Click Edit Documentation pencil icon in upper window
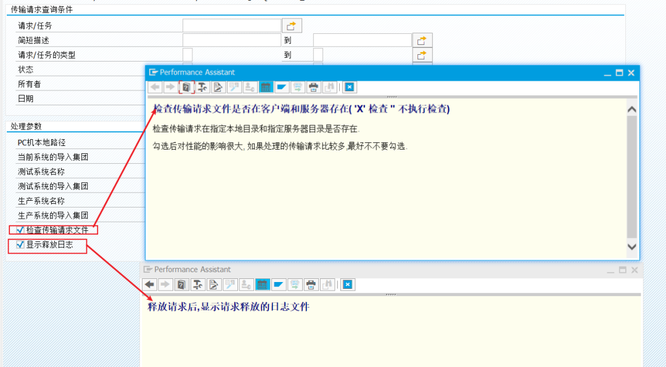 click(x=218, y=87)
